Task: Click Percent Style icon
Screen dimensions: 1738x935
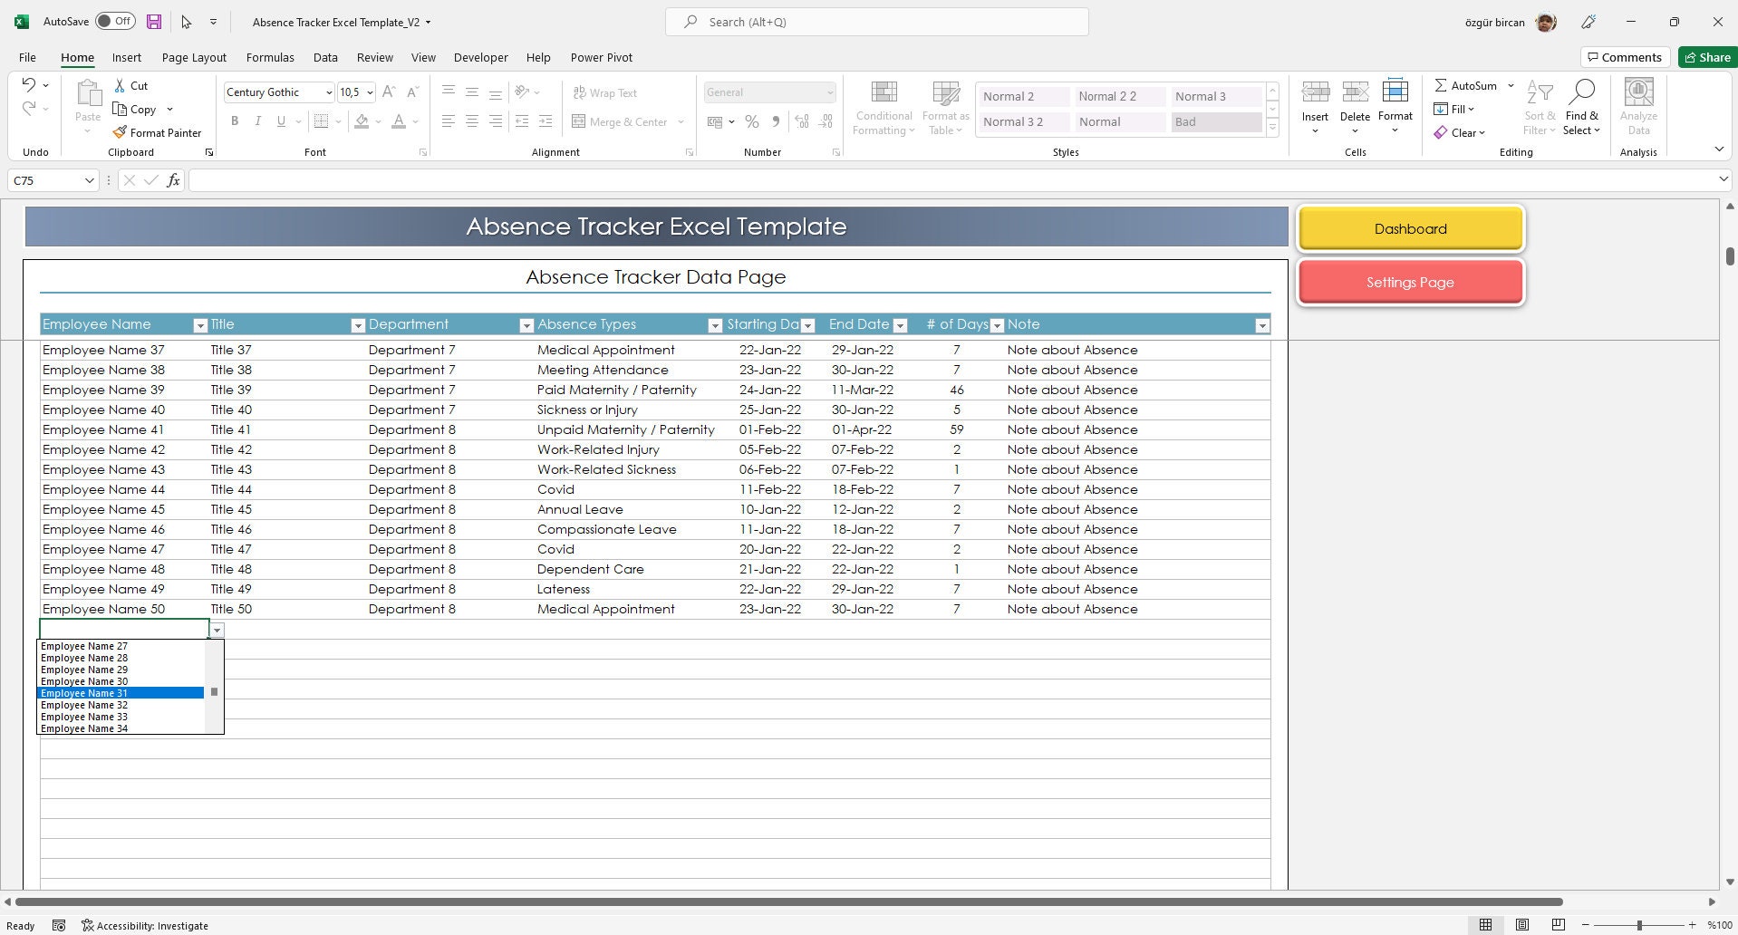Action: pyautogui.click(x=752, y=121)
